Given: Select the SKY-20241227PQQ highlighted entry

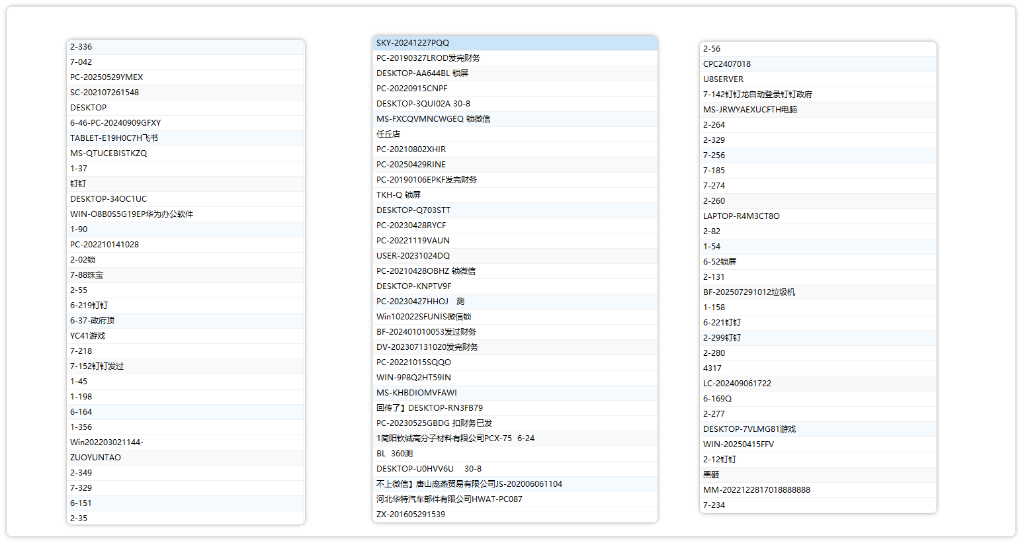Looking at the screenshot, I should click(x=413, y=43).
